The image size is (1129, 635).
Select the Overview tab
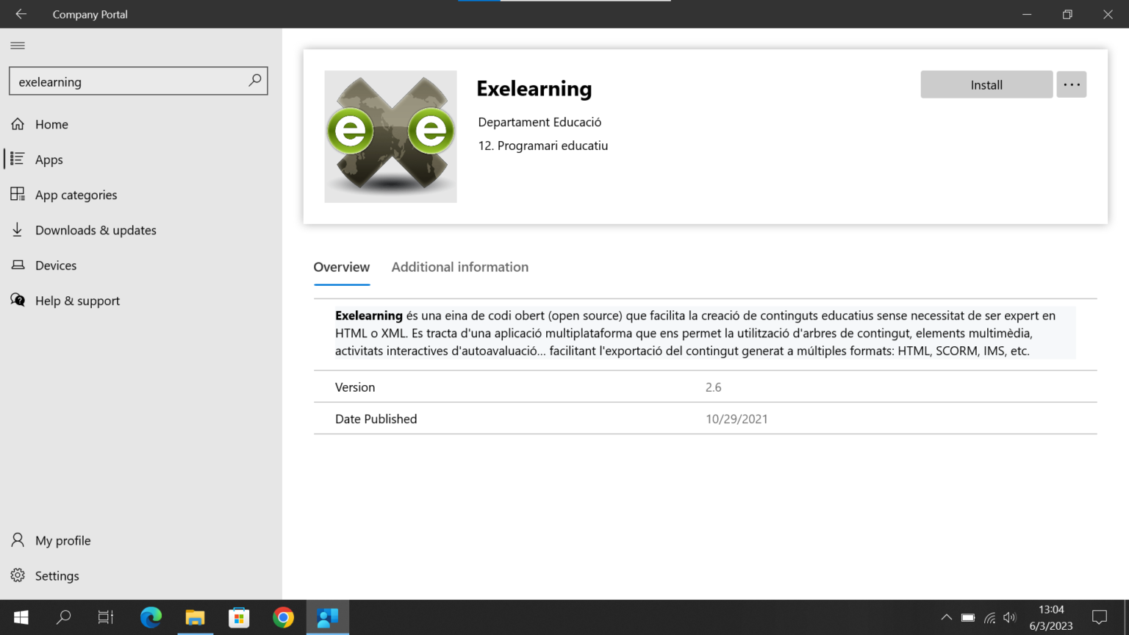(x=342, y=267)
